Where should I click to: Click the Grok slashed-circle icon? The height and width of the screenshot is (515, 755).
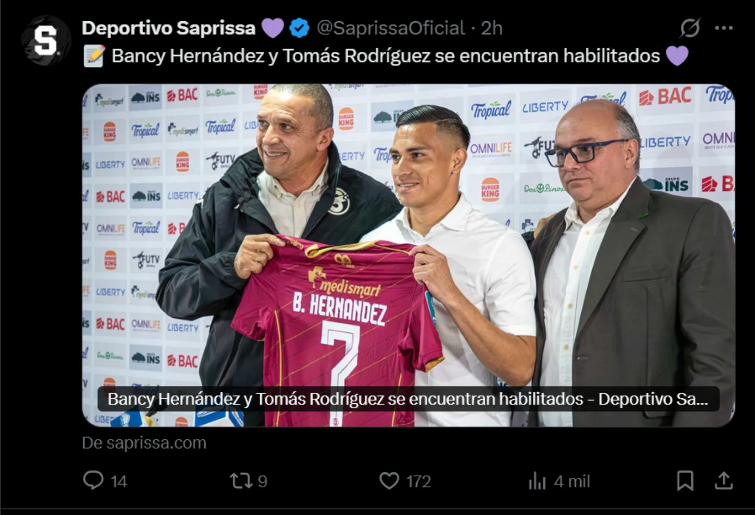click(690, 28)
